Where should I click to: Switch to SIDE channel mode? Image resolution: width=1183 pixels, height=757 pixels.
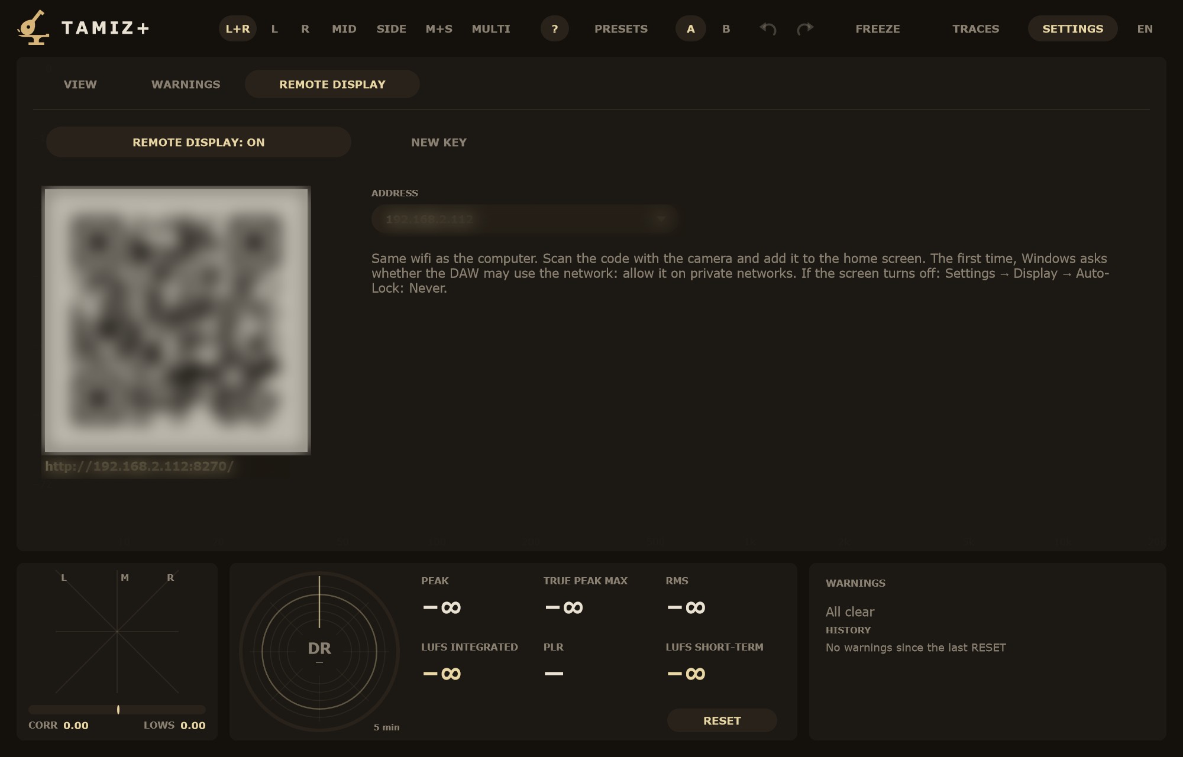pyautogui.click(x=392, y=28)
